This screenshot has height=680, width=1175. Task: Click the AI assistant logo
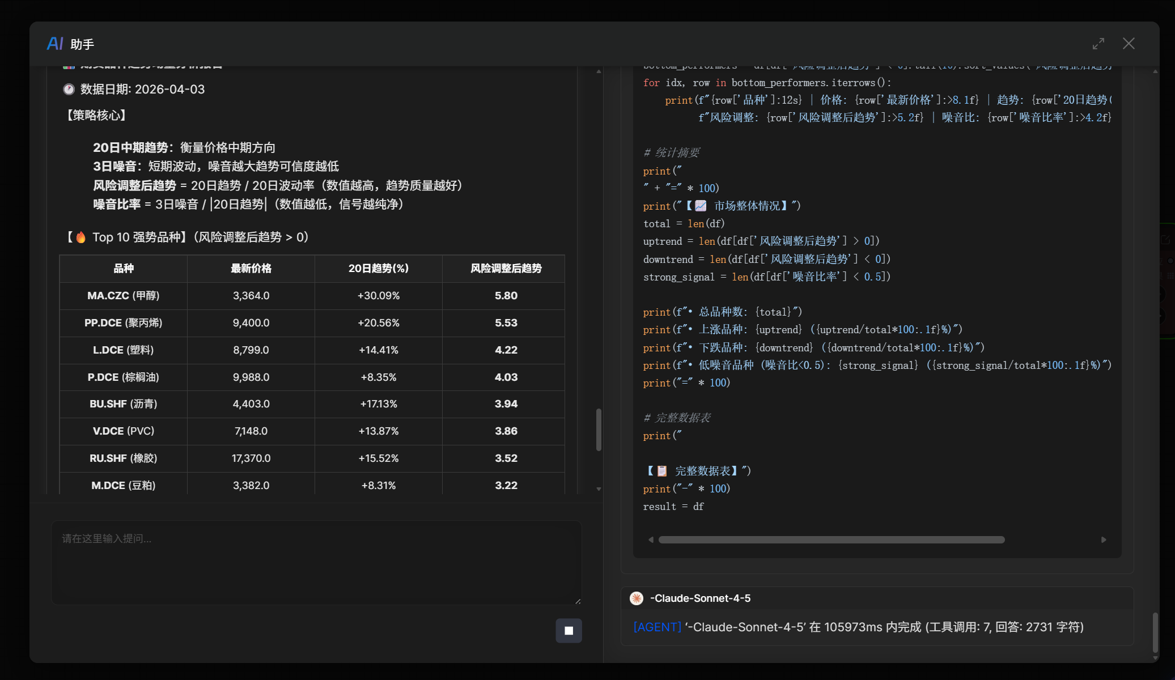55,44
